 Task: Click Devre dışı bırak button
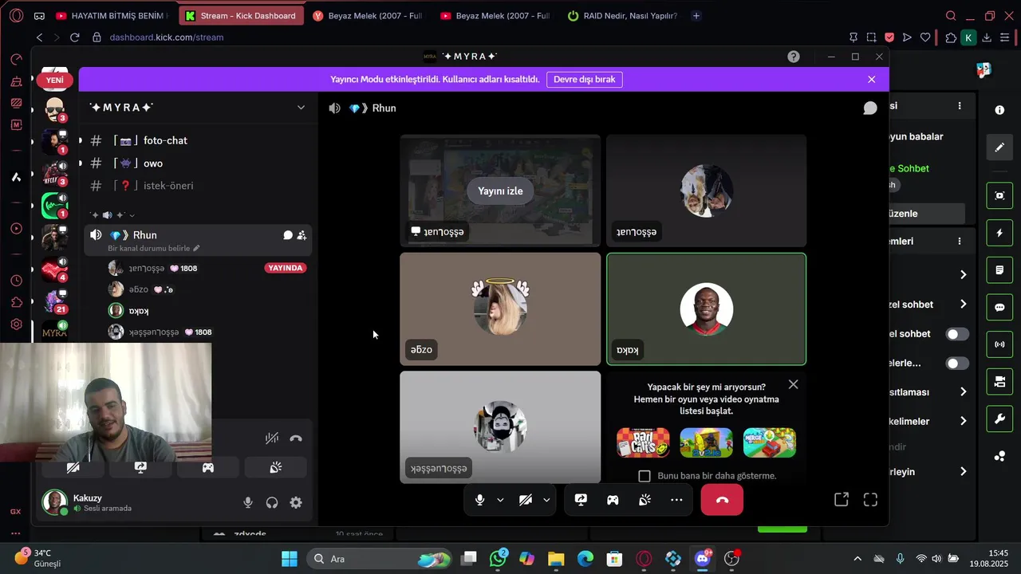585,80
